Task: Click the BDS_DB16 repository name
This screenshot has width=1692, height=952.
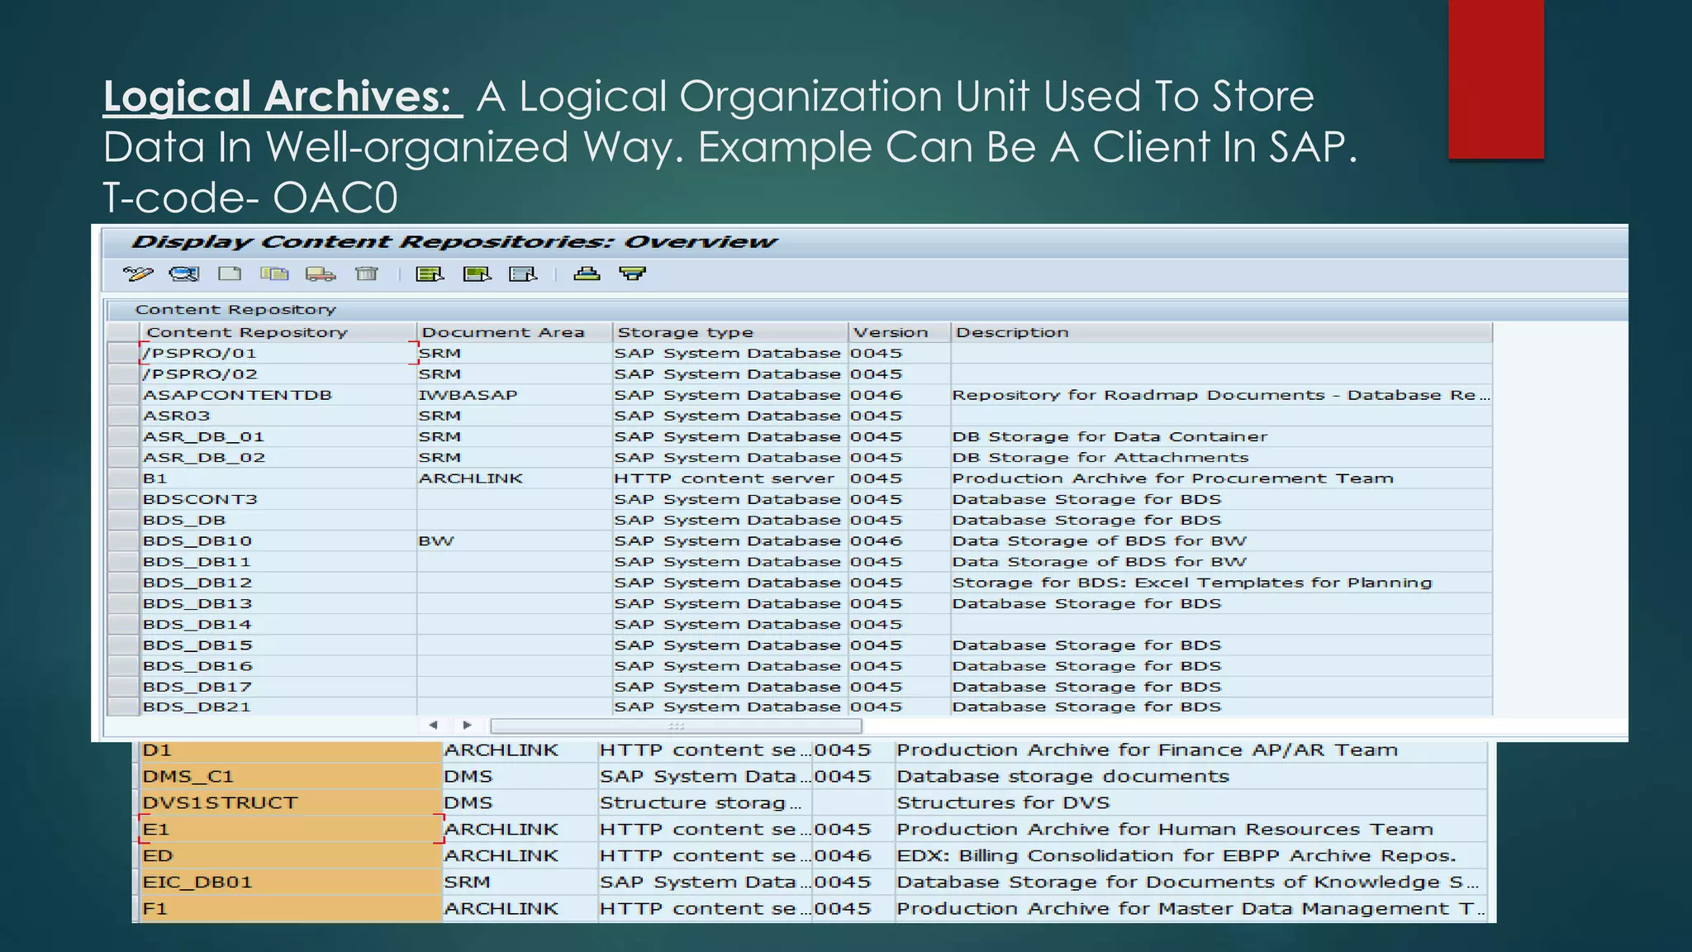Action: [197, 666]
